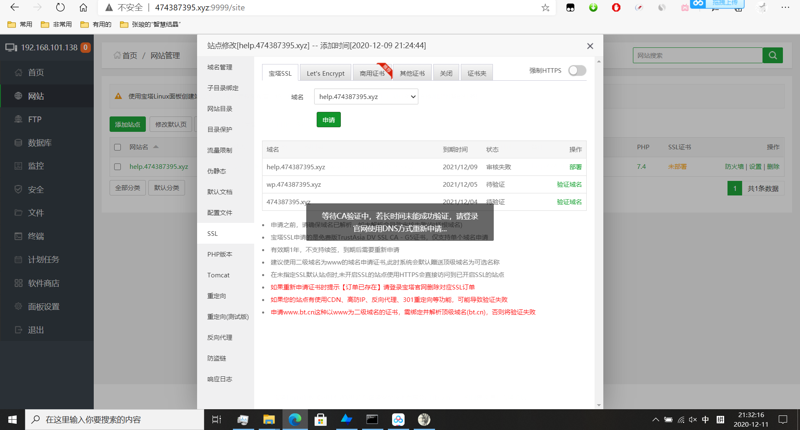Click 部署 for help.474387395.xyz certificate
Screen dimensions: 800x430
pos(575,167)
